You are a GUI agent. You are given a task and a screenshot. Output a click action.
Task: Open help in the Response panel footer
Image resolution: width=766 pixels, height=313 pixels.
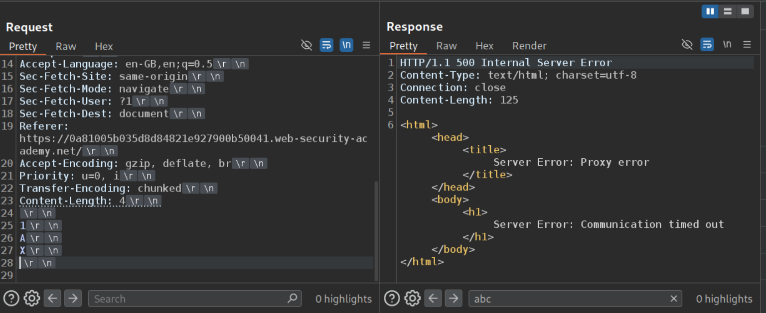[392, 299]
